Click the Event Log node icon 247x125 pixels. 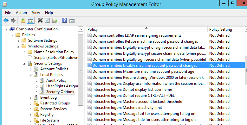36,97
